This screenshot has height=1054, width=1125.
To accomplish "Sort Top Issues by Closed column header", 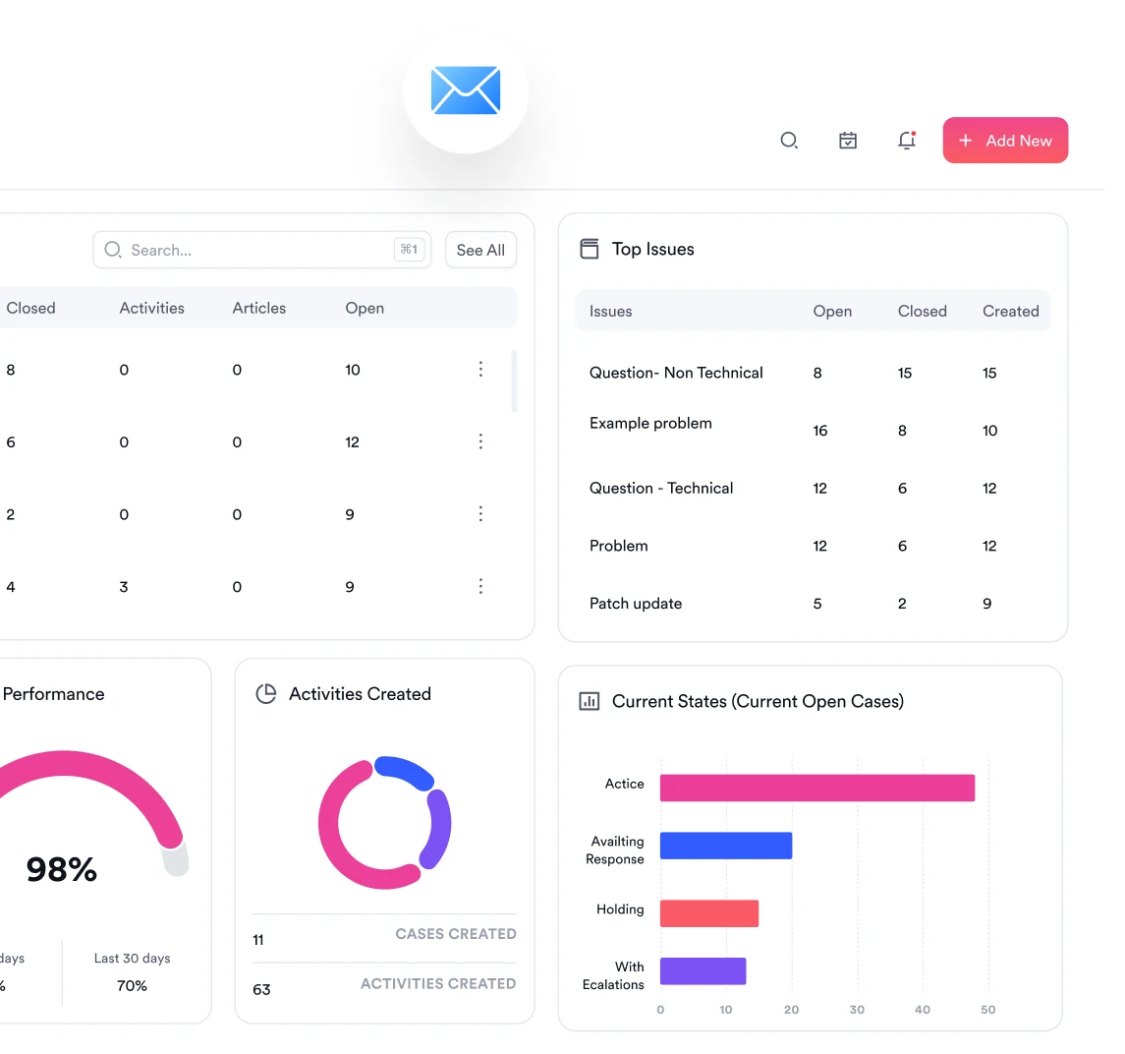I will (x=922, y=311).
